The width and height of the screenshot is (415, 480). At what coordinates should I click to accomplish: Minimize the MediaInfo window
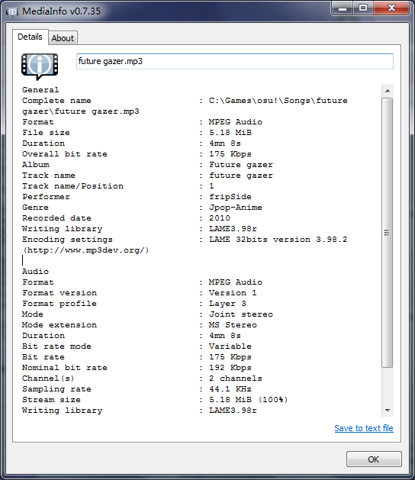343,8
